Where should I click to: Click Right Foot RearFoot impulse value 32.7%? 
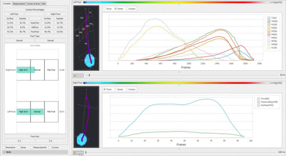pyautogui.click(x=59, y=23)
